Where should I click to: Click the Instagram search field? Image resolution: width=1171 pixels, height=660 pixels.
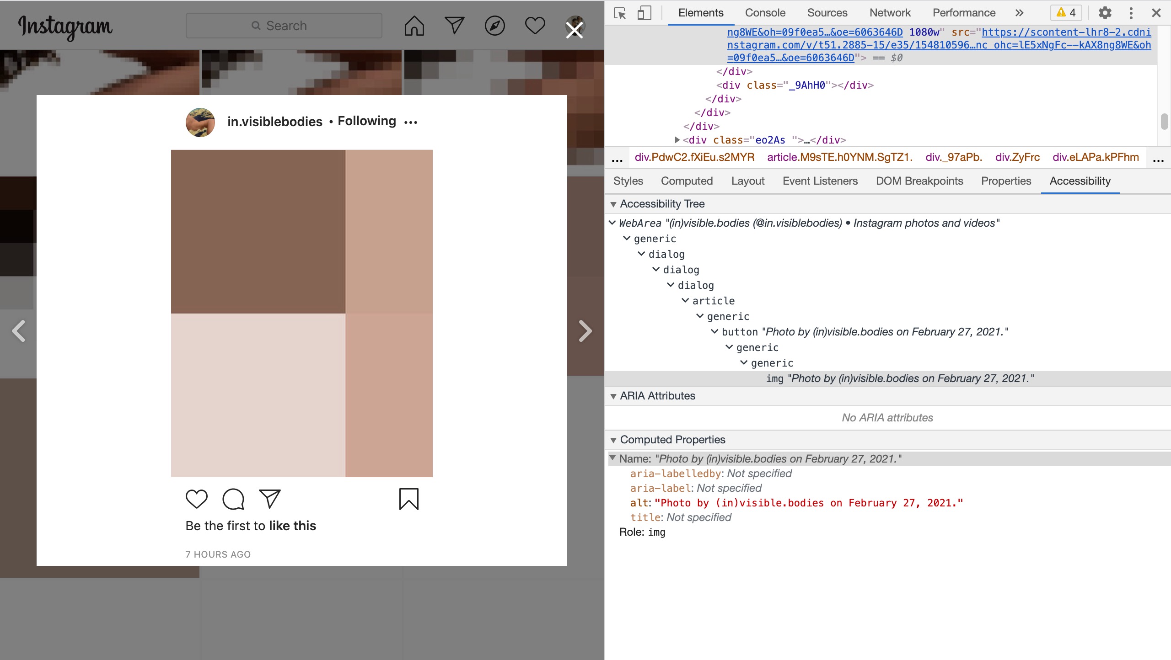[x=284, y=26]
